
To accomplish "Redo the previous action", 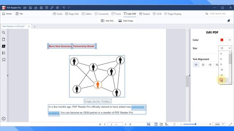I will pyautogui.click(x=69, y=8).
